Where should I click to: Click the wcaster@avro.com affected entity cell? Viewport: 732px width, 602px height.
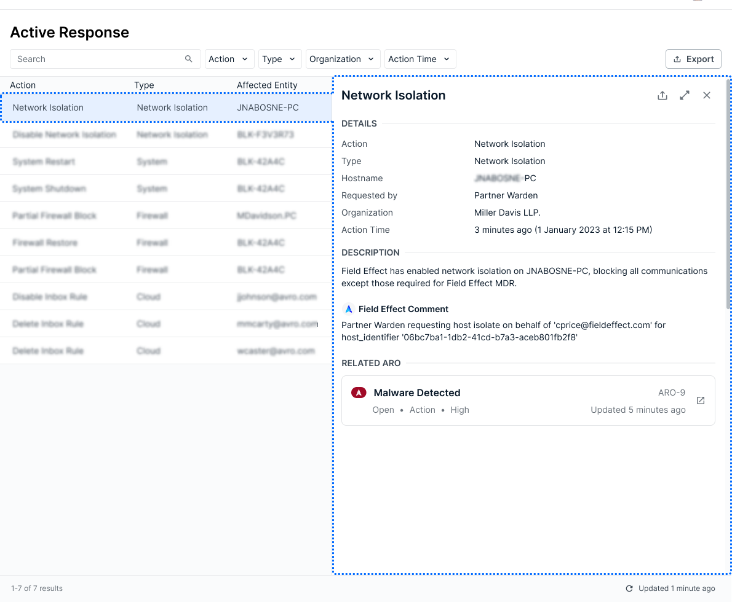pos(276,351)
